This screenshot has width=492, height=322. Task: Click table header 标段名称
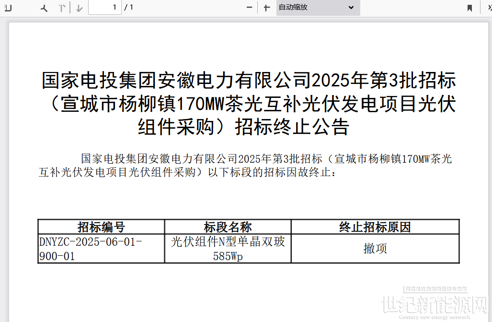tap(228, 227)
